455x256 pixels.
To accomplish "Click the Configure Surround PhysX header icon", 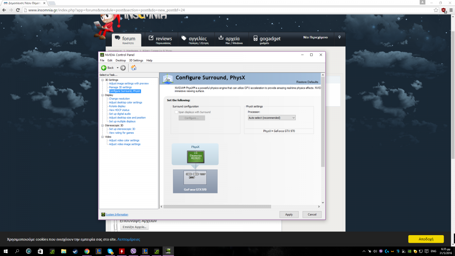I will tap(168, 79).
